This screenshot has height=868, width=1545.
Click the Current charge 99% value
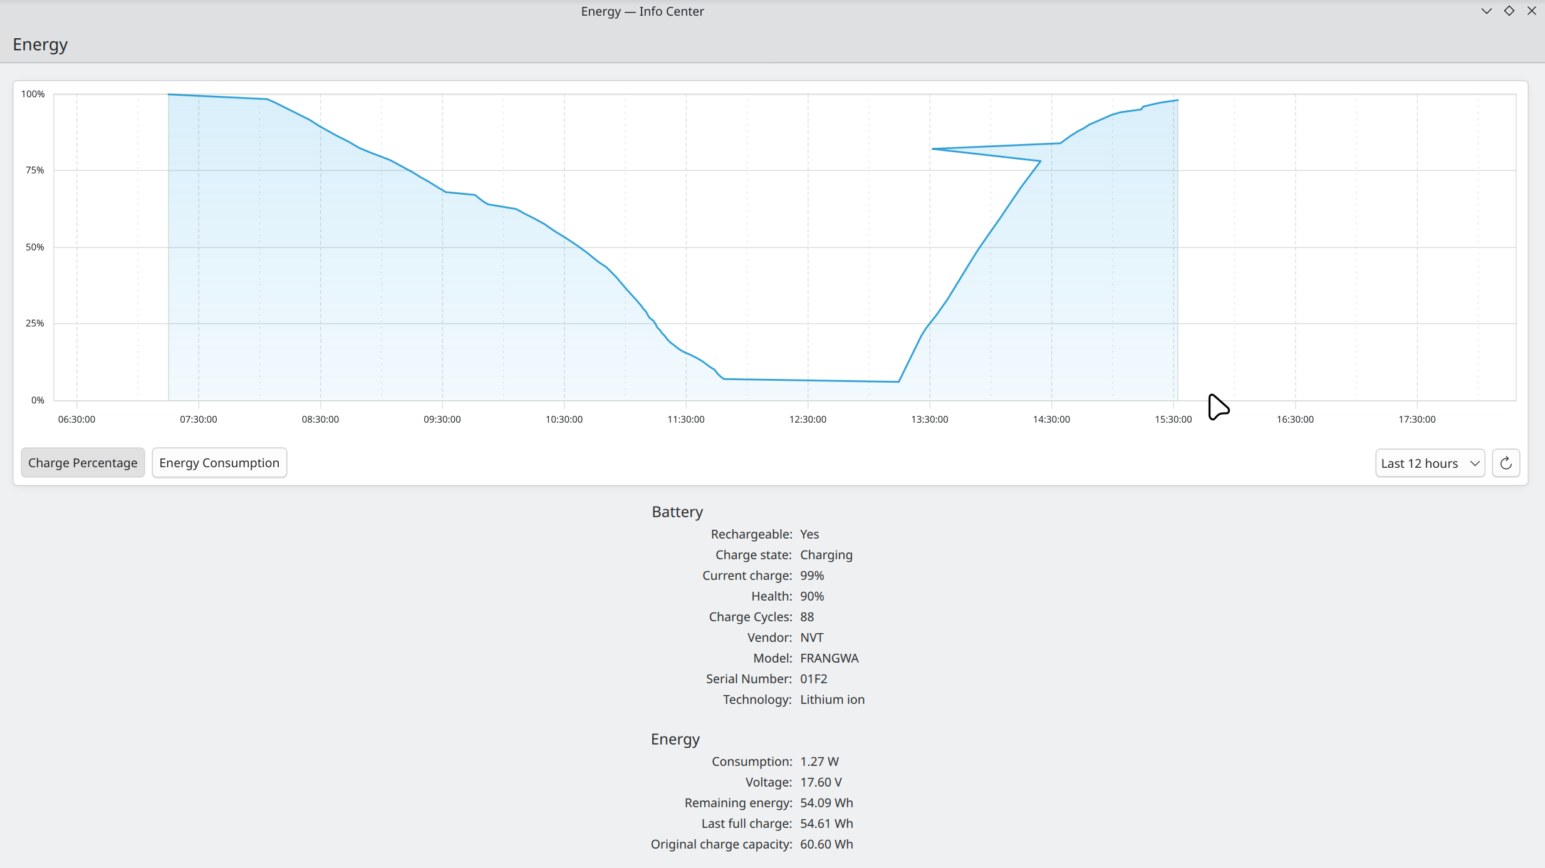point(812,576)
